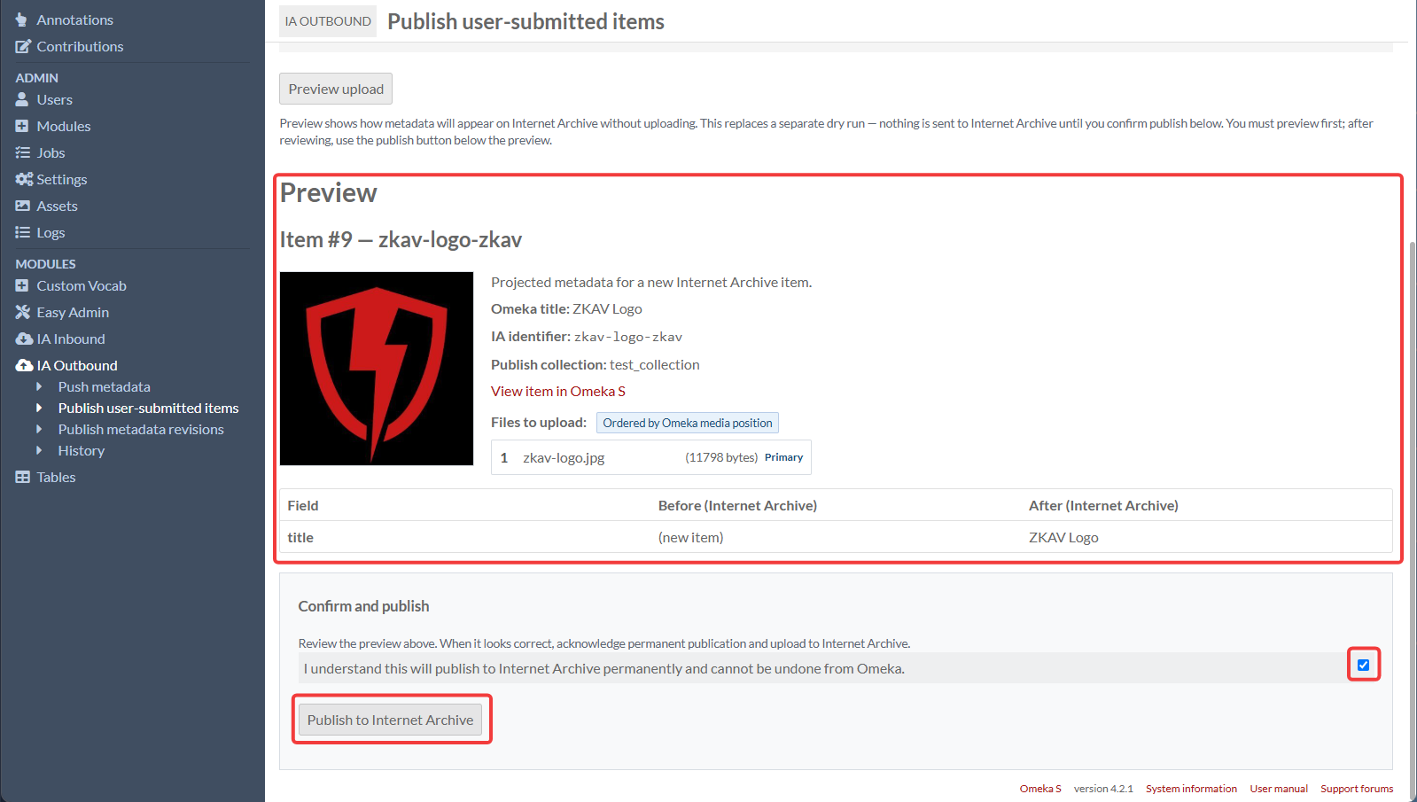The image size is (1417, 802).
Task: Go to Users admin page
Action: pos(54,99)
